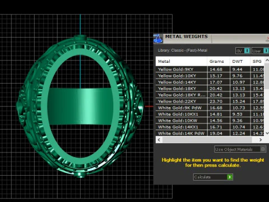Sort by the DWT column header
This screenshot has width=269, height=202.
[240, 61]
